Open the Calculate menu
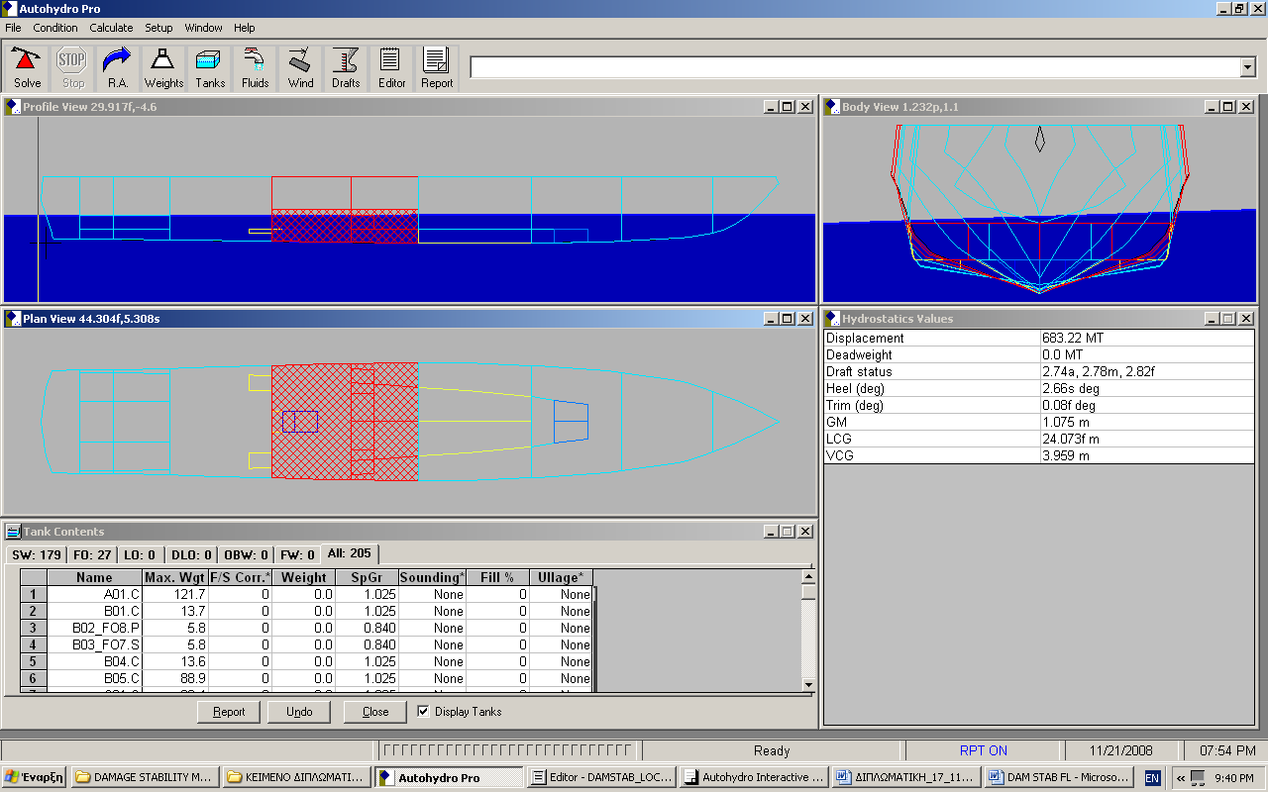 111,28
